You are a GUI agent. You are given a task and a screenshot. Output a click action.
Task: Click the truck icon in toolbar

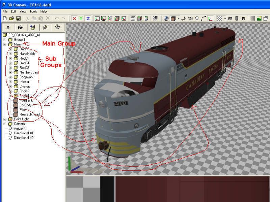coord(230,18)
